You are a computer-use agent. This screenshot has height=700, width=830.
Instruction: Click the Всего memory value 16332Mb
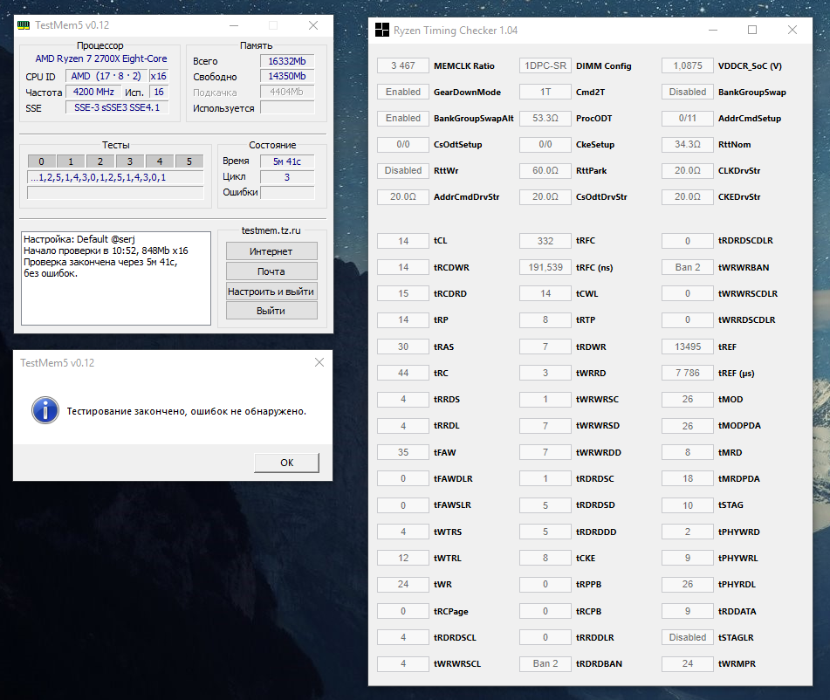click(287, 61)
